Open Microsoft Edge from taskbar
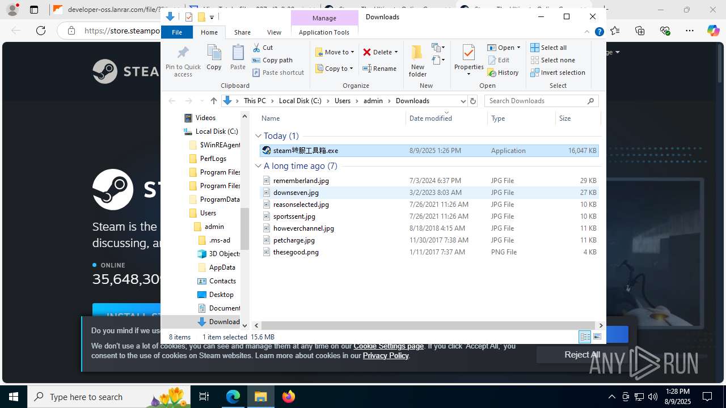The image size is (726, 408). 233,397
